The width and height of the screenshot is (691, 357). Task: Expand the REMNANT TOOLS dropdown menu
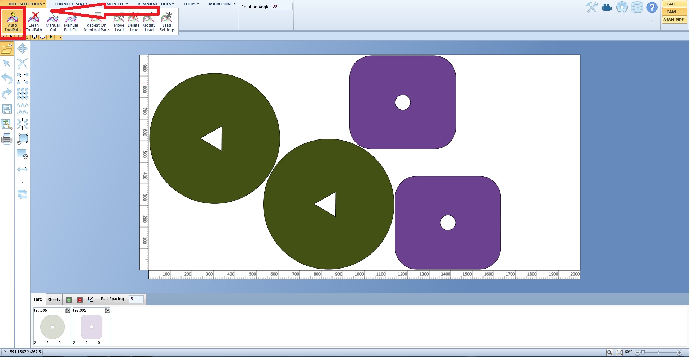(x=155, y=4)
